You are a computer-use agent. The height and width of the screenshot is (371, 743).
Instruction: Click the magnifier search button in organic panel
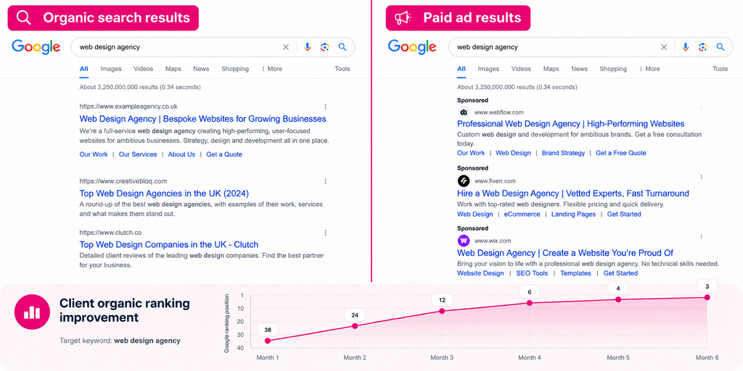tap(342, 47)
